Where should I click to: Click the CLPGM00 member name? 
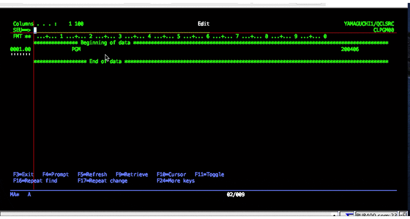pyautogui.click(x=384, y=30)
